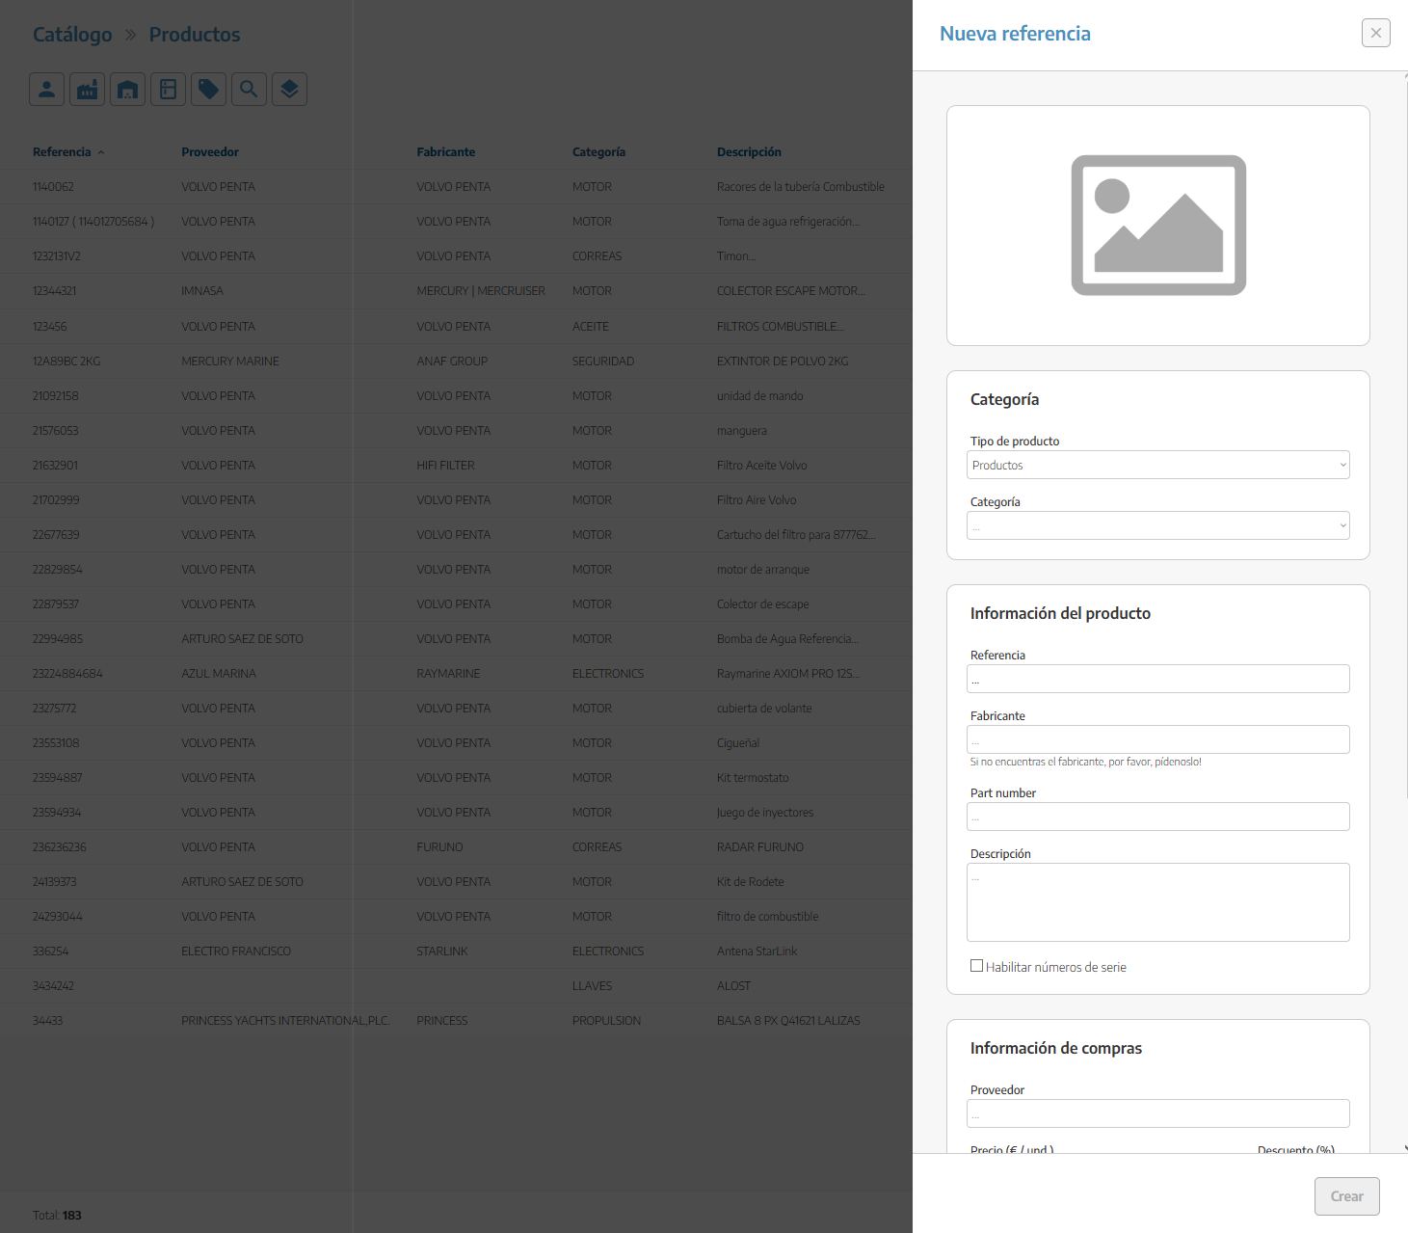Sort by the Referencia column header
The width and height of the screenshot is (1408, 1233).
pos(62,152)
